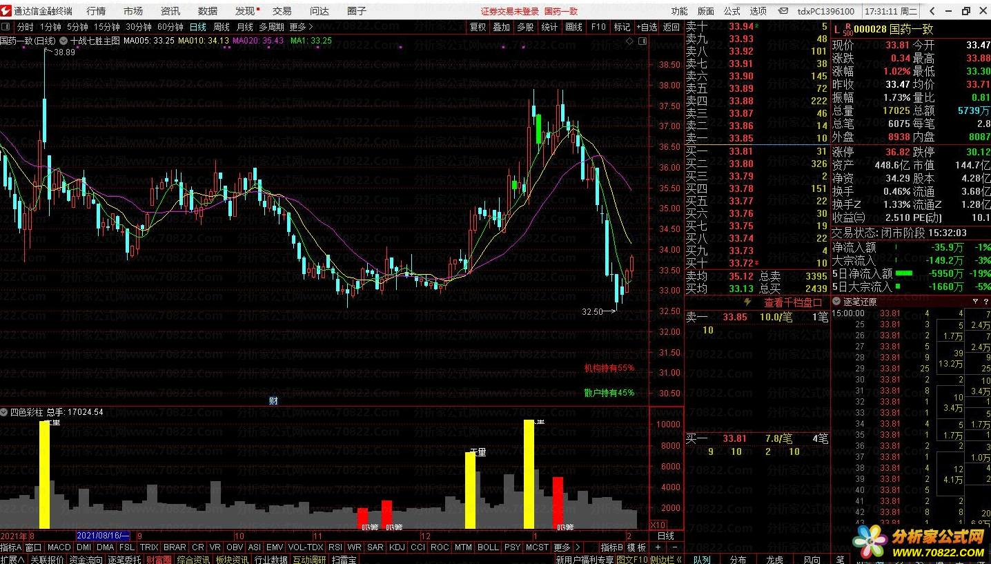Select the RSI indicator
Image resolution: width=991 pixels, height=564 pixels.
[x=335, y=547]
